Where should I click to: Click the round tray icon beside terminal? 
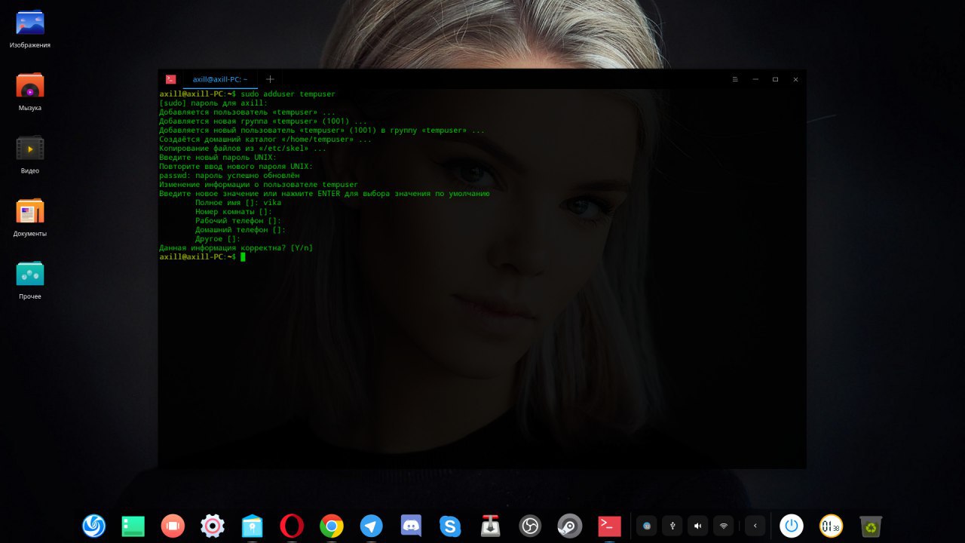coord(647,526)
